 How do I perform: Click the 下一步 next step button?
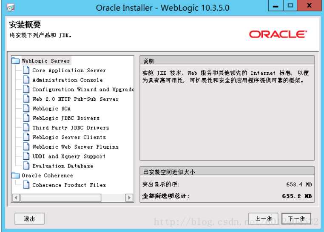(296, 219)
